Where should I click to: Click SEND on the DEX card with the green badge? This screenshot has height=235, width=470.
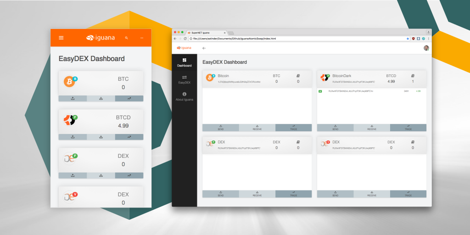click(221, 194)
